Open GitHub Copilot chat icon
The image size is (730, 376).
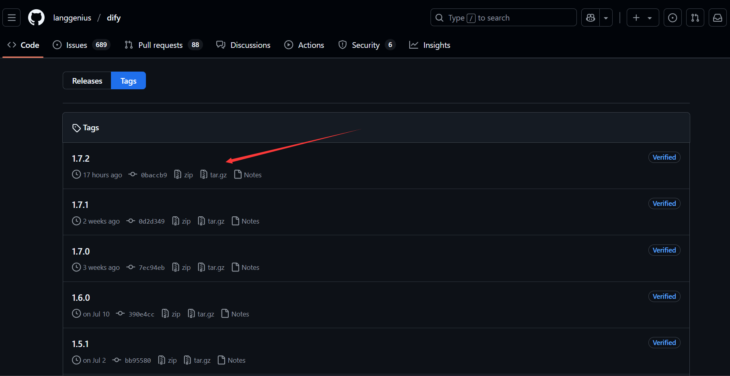click(591, 18)
